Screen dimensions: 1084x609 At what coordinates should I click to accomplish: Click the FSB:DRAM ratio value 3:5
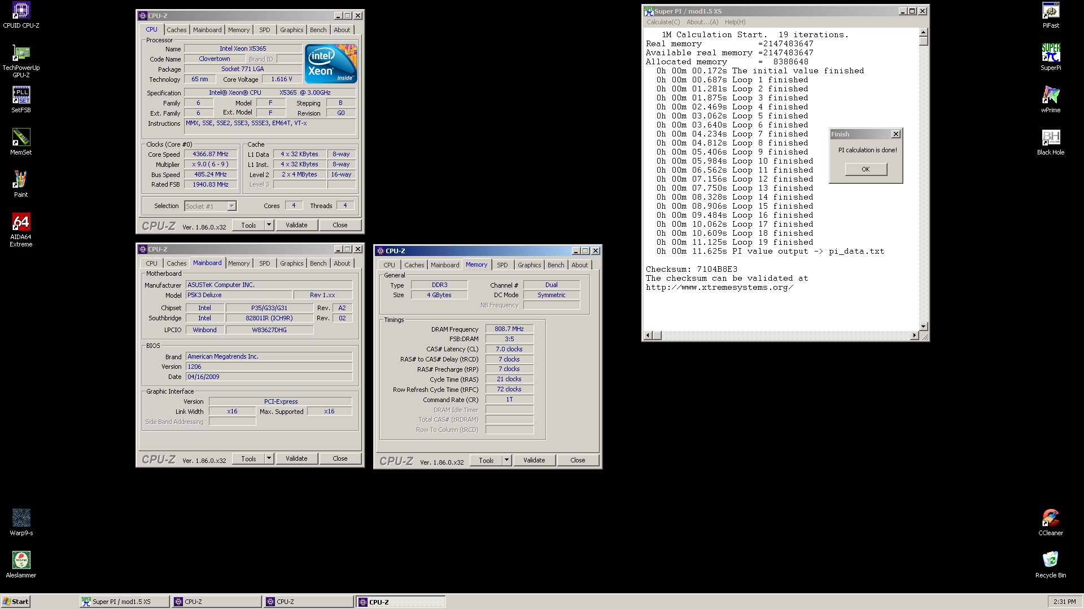pyautogui.click(x=509, y=339)
